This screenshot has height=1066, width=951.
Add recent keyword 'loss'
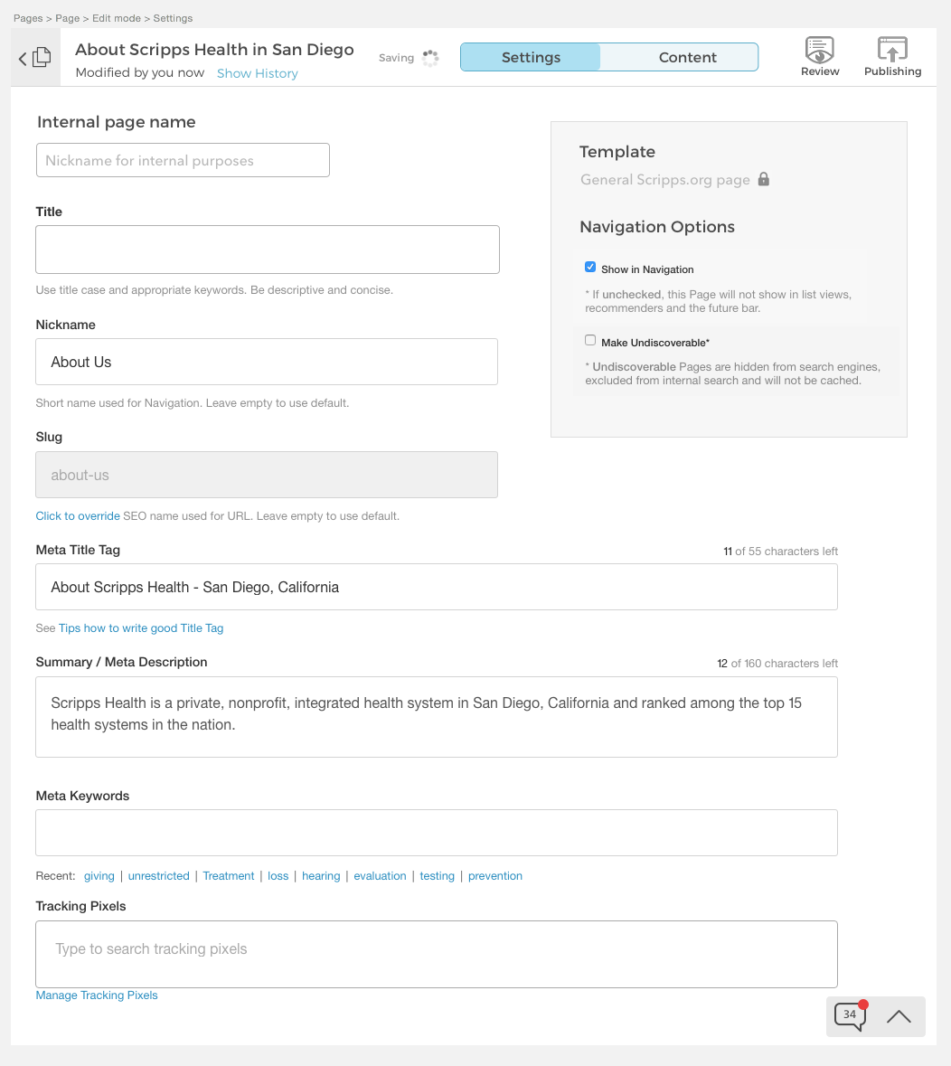[x=278, y=875]
